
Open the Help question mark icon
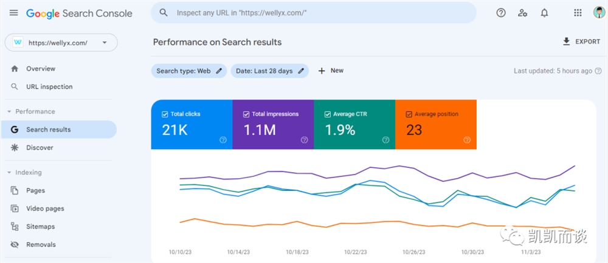501,13
